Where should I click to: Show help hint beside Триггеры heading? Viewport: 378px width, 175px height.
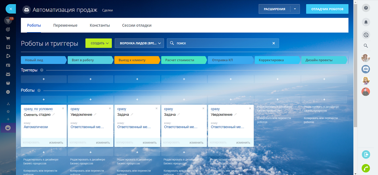coord(42,70)
